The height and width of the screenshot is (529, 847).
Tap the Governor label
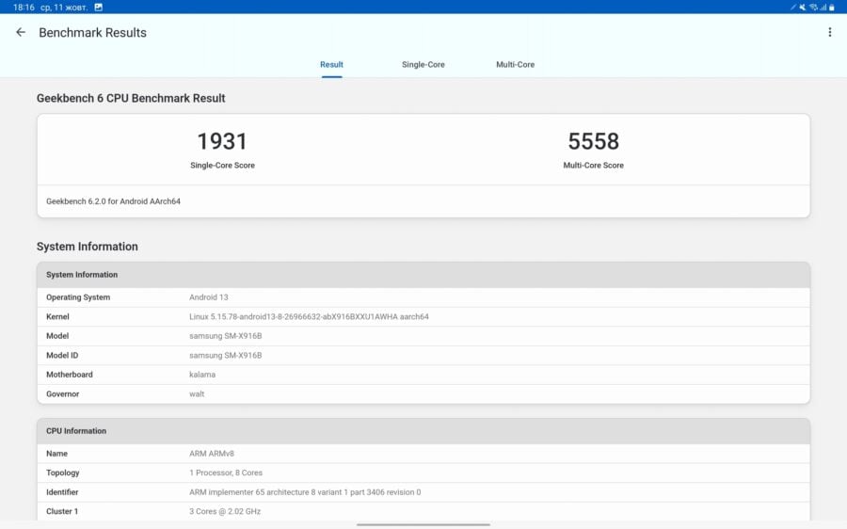(63, 393)
